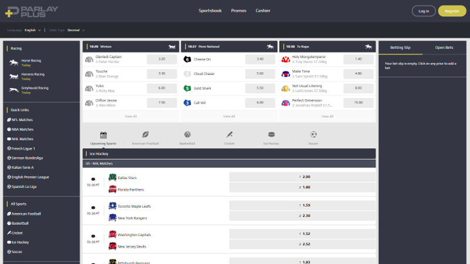Select the Basketball icon tab
This screenshot has height=264, width=470.
(187, 134)
